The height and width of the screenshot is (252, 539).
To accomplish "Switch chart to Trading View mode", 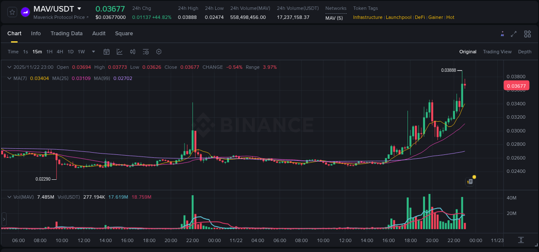I will (497, 52).
